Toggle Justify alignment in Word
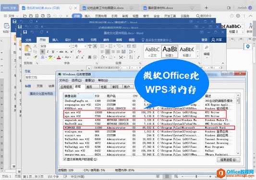 pos(118,52)
